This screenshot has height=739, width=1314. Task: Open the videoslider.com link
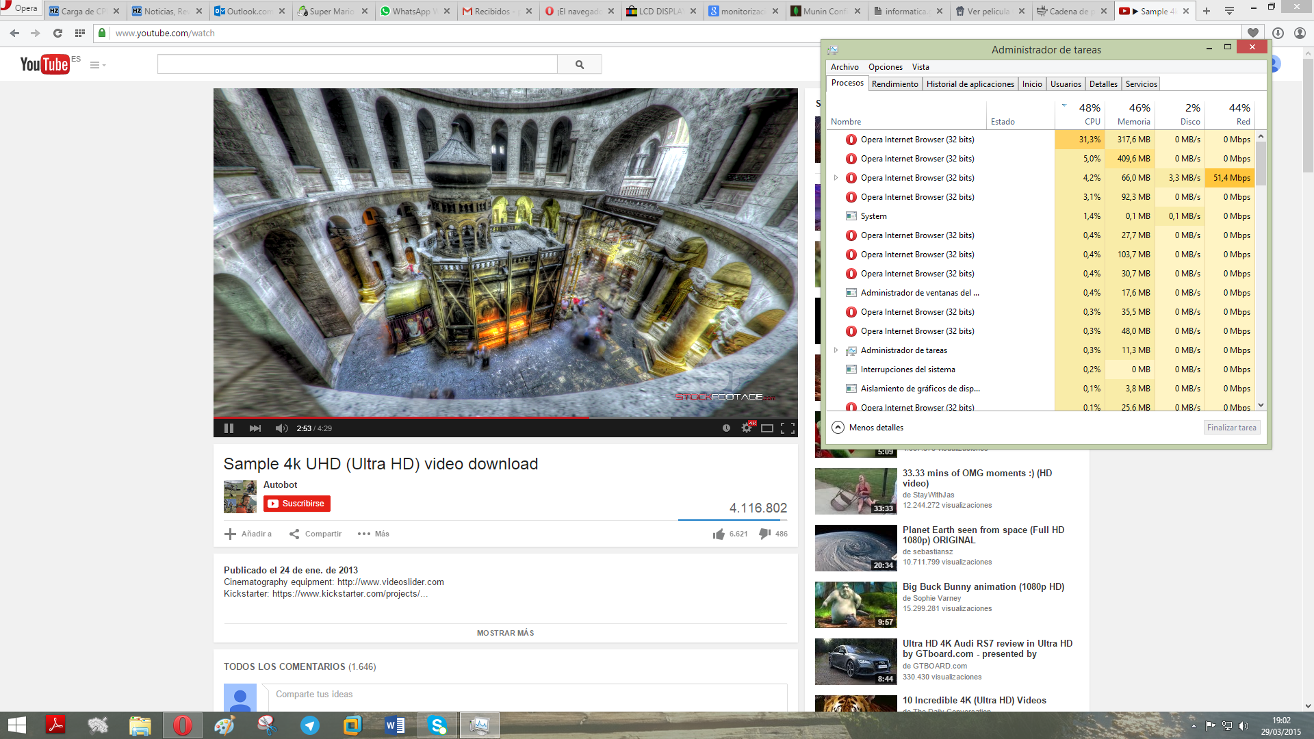point(390,582)
